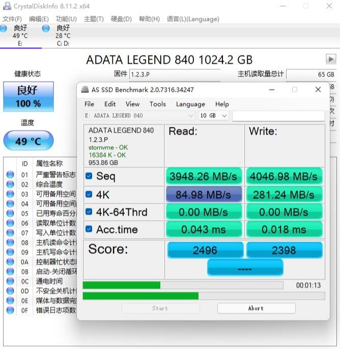Screen dimensions: 340x349
Task: Click the disabled Start button
Action: [x=160, y=308]
